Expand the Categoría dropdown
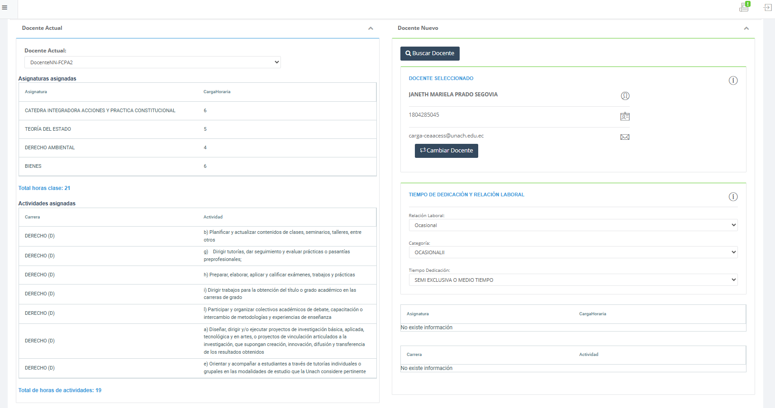The image size is (775, 408). tap(573, 252)
